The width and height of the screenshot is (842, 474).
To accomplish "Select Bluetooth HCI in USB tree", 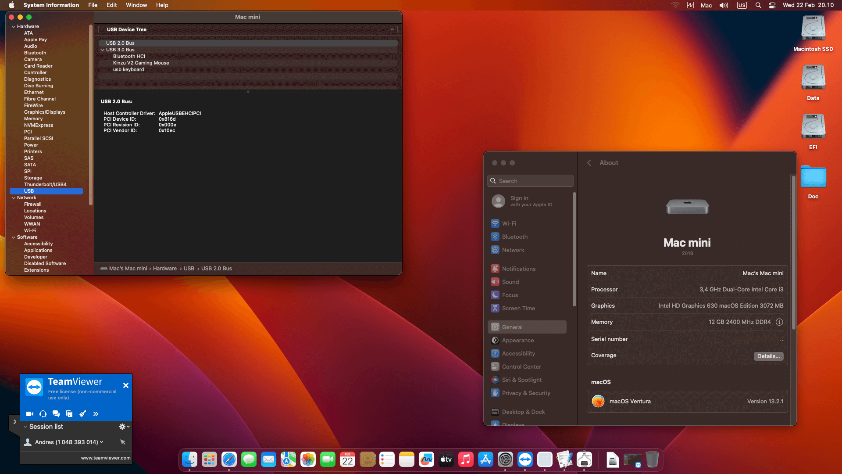I will [x=129, y=57].
